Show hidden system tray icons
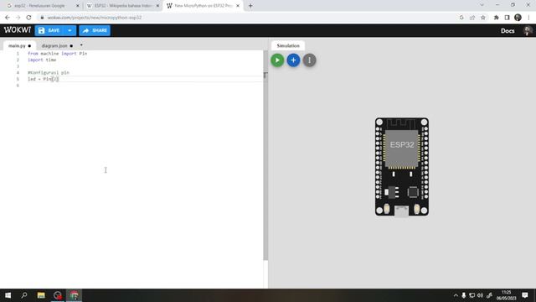 pos(456,295)
